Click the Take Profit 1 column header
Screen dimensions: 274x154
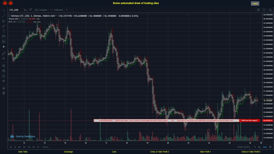point(205,152)
